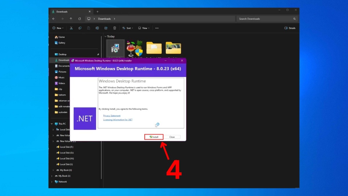Select the folder starting with 'rekaman'
This screenshot has width=348, height=196.
pyautogui.click(x=62, y=101)
